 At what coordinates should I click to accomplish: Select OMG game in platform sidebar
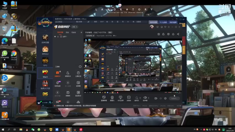point(45,94)
